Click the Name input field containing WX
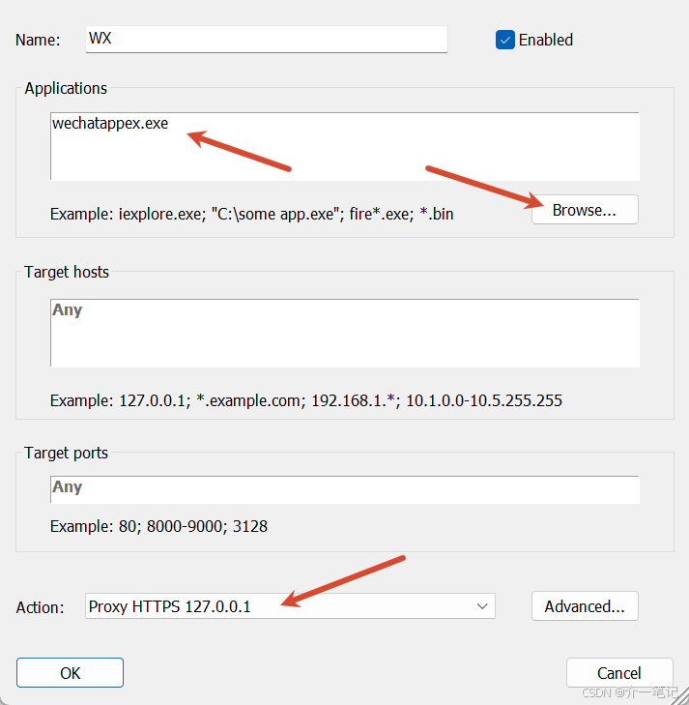This screenshot has height=705, width=689. point(267,39)
